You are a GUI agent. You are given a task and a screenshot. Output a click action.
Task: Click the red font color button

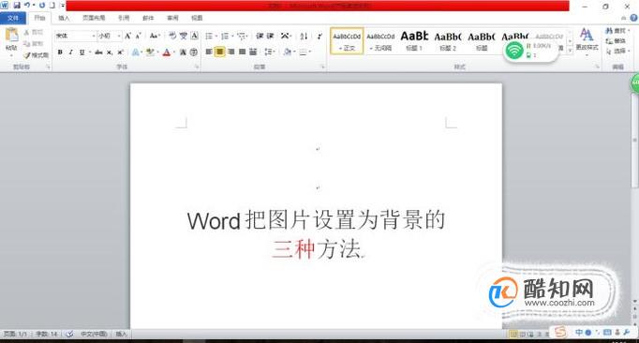166,52
